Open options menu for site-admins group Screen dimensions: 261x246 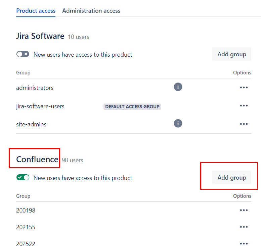point(244,124)
